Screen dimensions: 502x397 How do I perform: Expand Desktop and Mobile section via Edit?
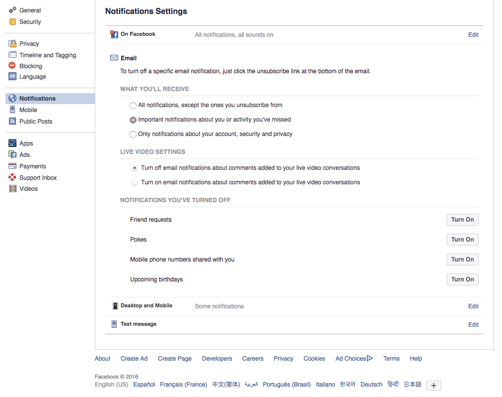point(473,306)
